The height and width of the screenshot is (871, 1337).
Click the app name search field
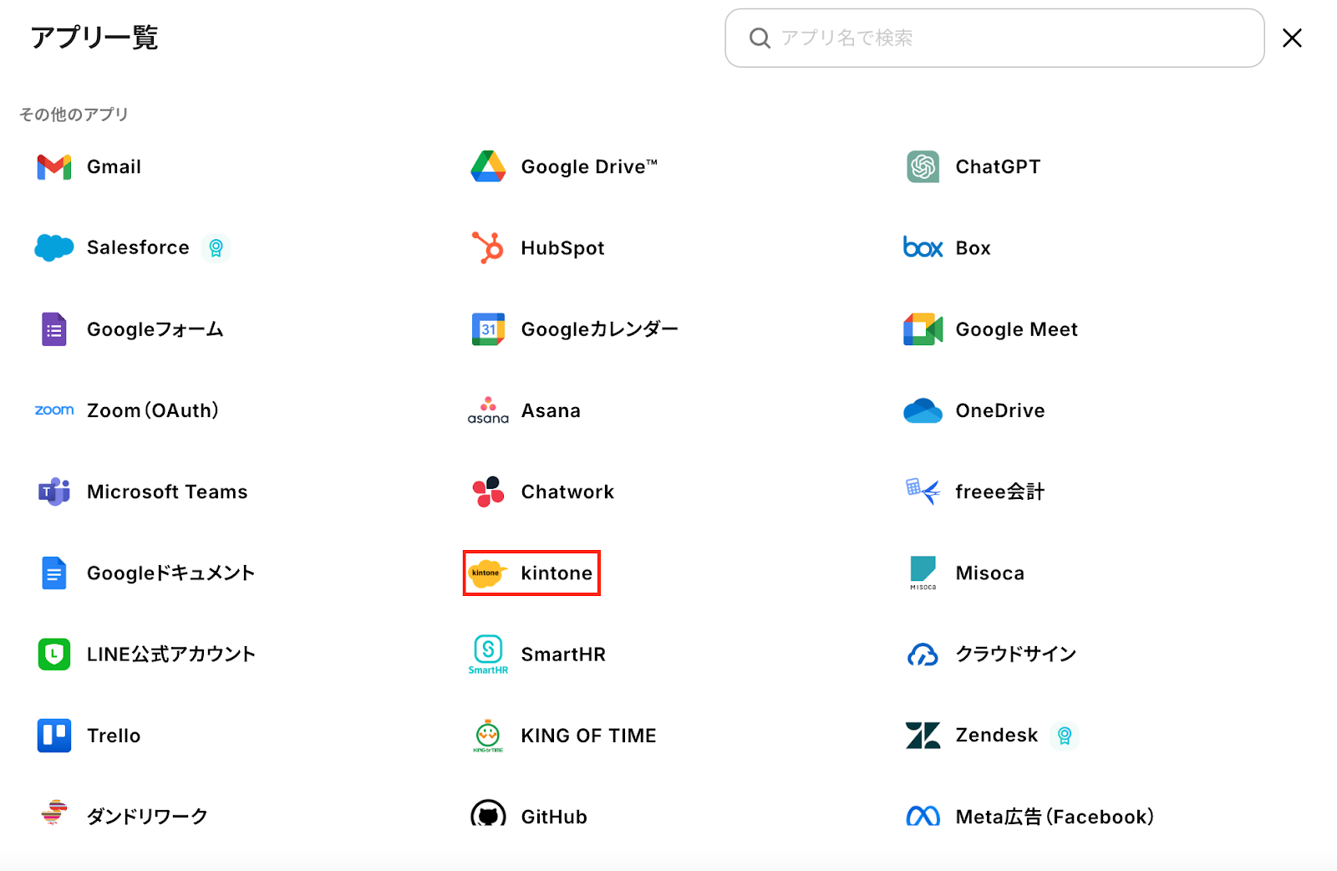pos(1003,38)
